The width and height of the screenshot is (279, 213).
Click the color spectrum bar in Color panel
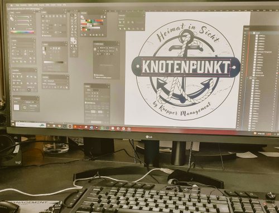(x=22, y=32)
